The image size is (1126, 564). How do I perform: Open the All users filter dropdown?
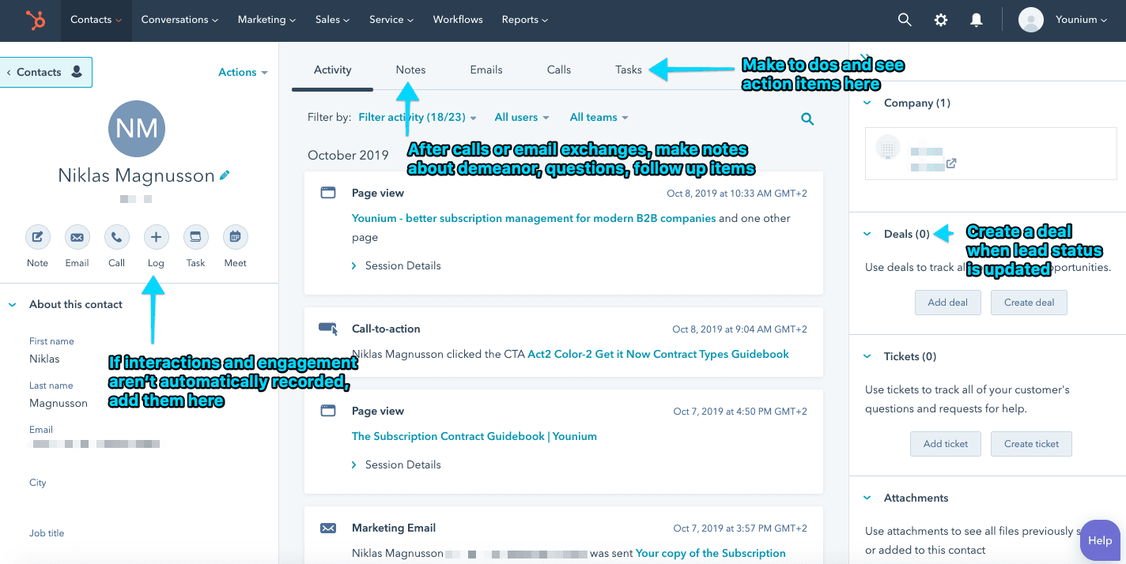[x=522, y=117]
